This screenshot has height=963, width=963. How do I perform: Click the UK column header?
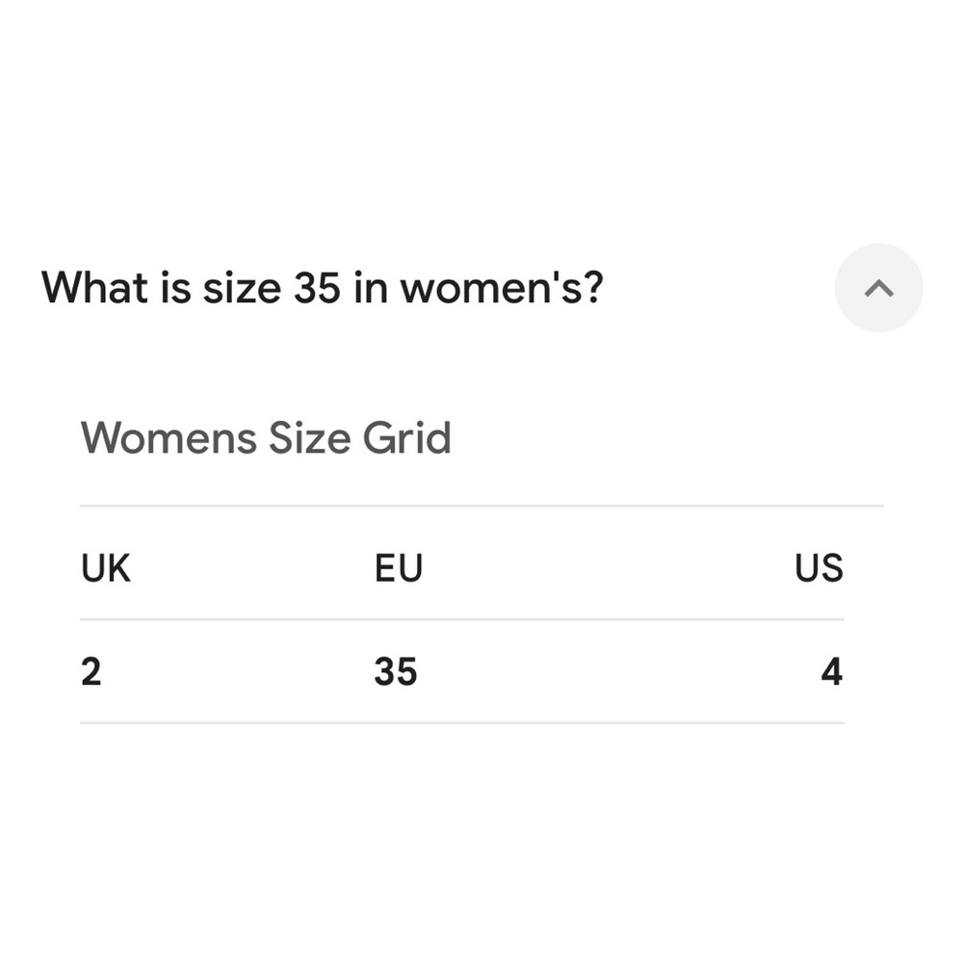(106, 567)
